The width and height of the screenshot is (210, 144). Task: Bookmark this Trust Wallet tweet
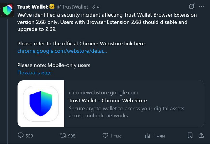click(190, 136)
